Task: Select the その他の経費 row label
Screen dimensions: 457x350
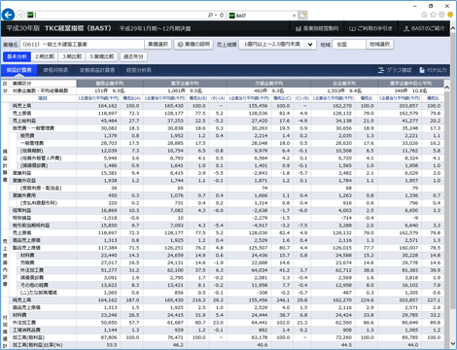Action: pyautogui.click(x=34, y=285)
